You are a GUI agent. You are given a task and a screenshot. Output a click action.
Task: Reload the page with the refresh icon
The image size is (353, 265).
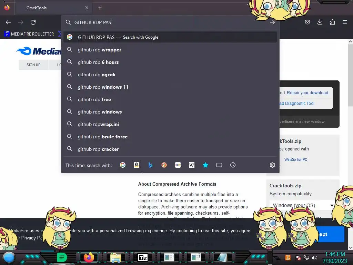pos(33,22)
